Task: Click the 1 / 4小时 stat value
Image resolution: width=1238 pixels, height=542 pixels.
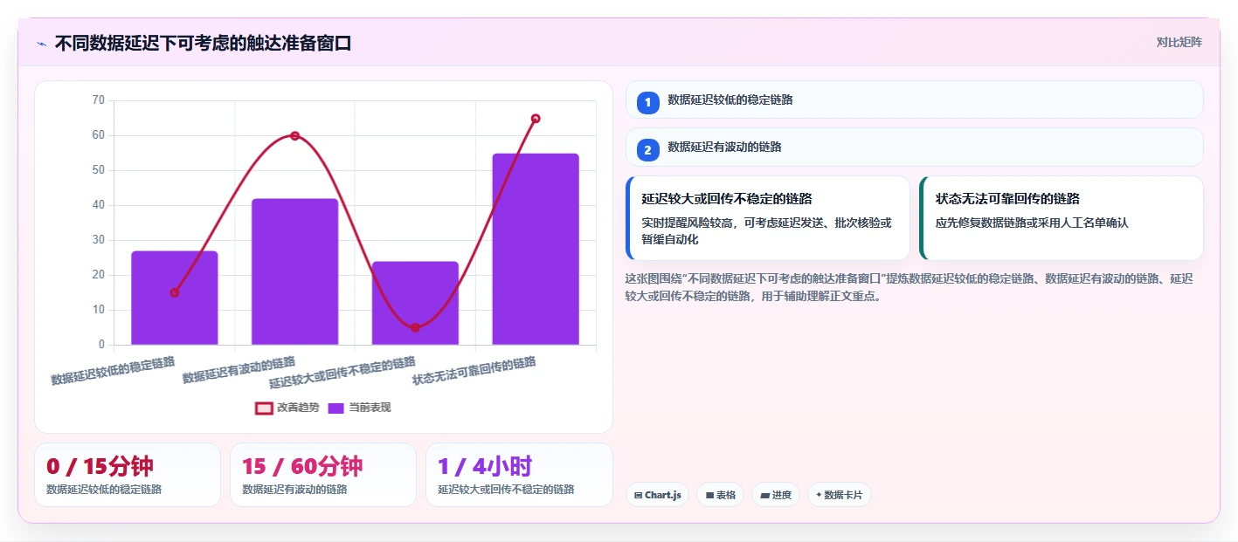Action: point(485,467)
